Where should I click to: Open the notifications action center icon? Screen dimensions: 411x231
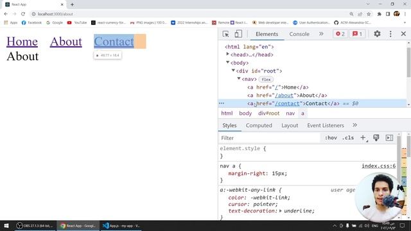coord(403,225)
